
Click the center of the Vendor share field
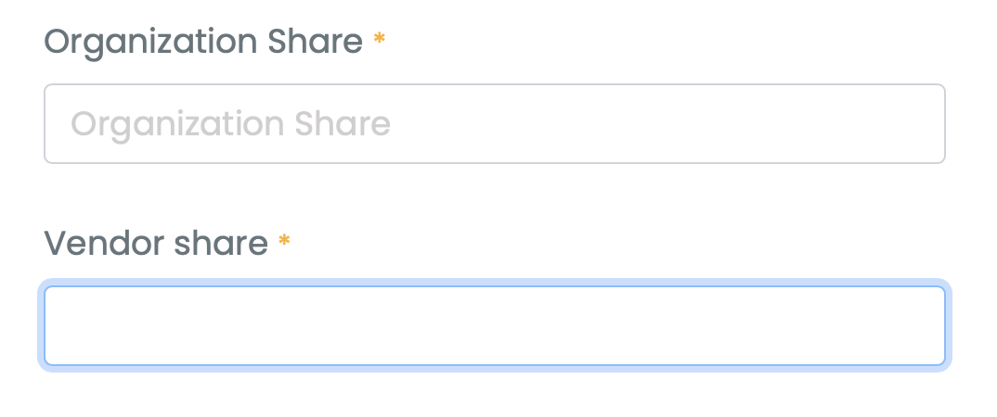tap(494, 325)
